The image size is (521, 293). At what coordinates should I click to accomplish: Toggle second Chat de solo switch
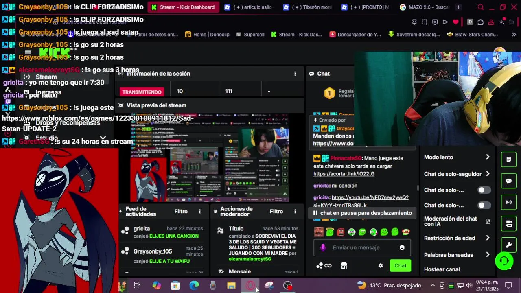click(x=484, y=205)
